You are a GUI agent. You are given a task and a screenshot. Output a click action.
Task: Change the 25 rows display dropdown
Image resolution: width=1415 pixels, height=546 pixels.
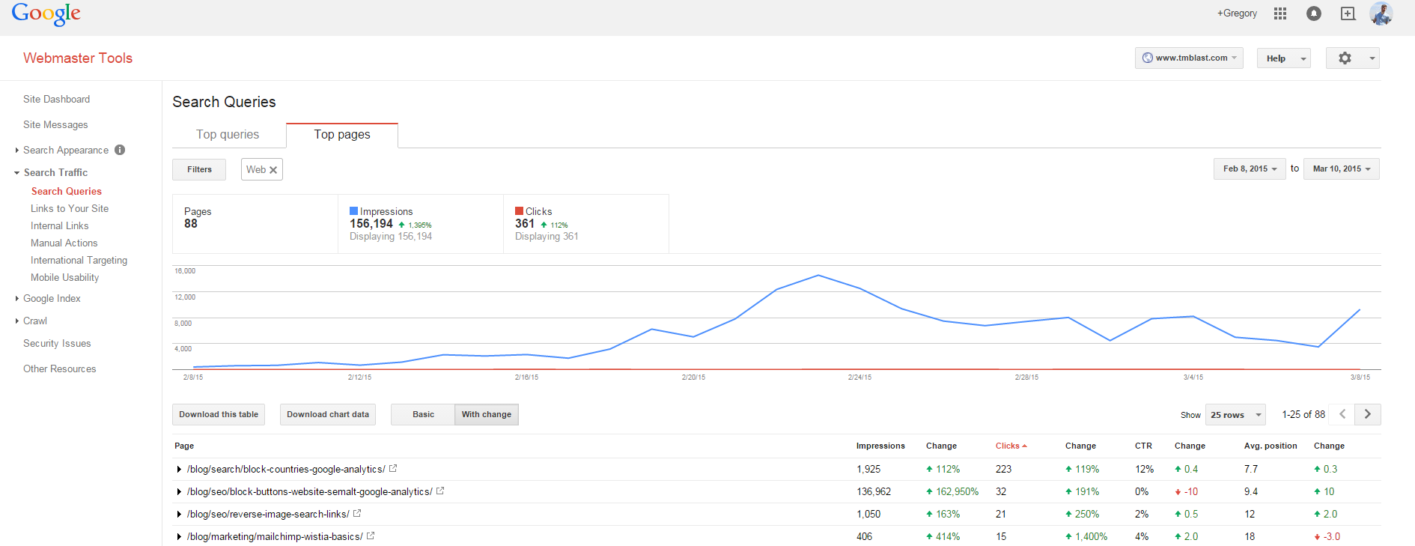pyautogui.click(x=1236, y=414)
